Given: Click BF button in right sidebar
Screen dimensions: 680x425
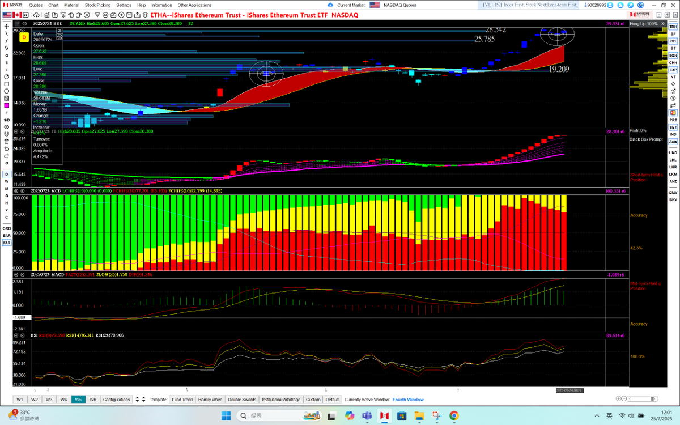Looking at the screenshot, I should 673,34.
